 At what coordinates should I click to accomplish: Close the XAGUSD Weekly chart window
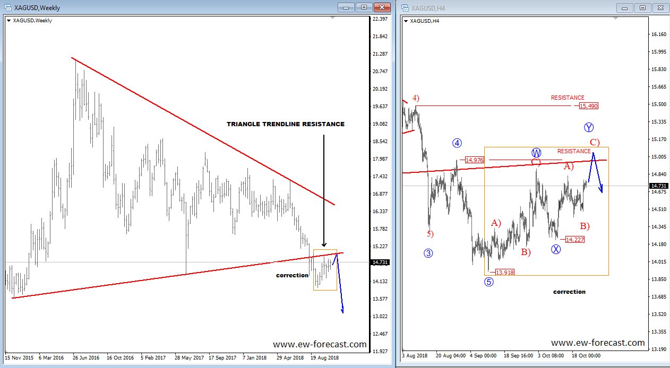[x=382, y=7]
